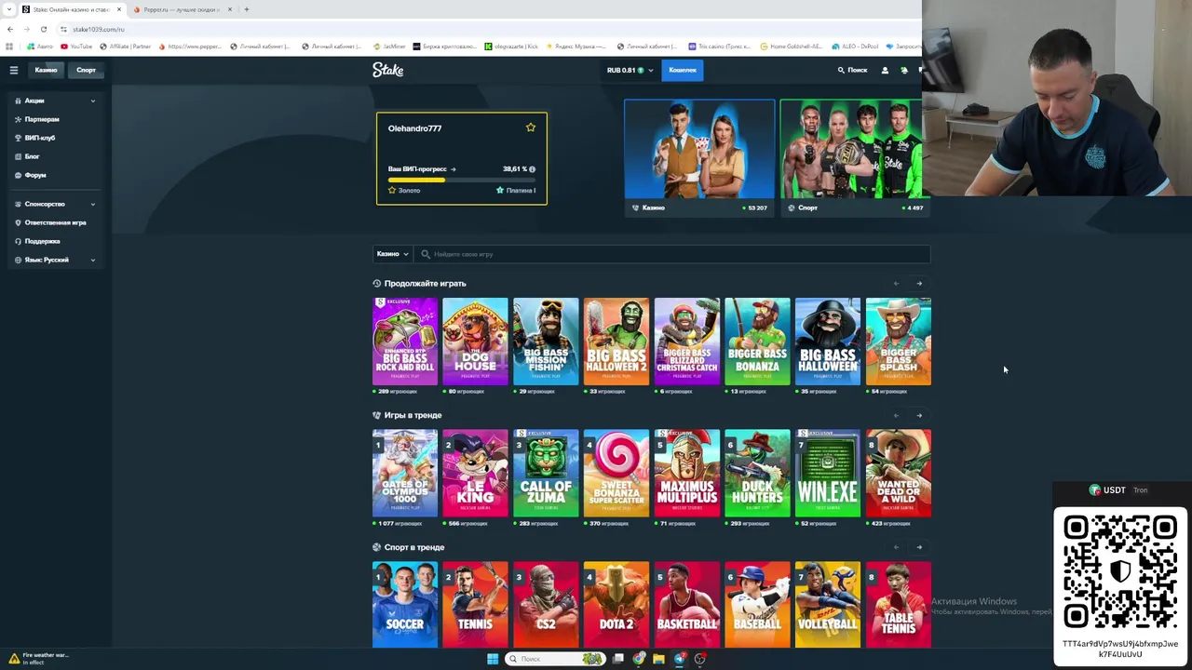This screenshot has height=670, width=1192.
Task: Open the notifications bell icon
Action: pyautogui.click(x=903, y=70)
